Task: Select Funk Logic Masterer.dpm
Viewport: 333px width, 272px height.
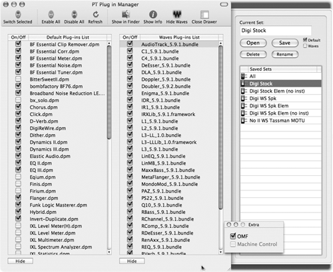Action: click(x=59, y=205)
